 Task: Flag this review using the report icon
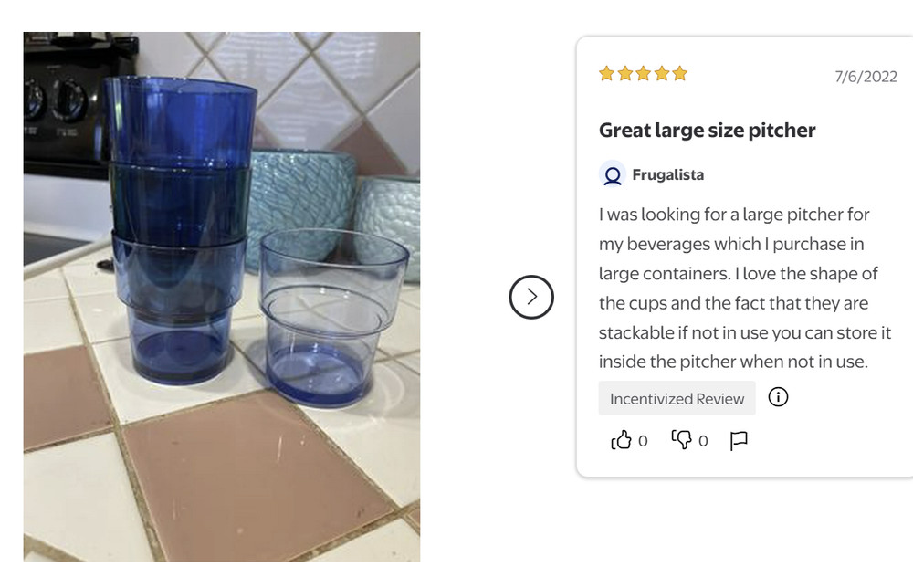pyautogui.click(x=740, y=440)
